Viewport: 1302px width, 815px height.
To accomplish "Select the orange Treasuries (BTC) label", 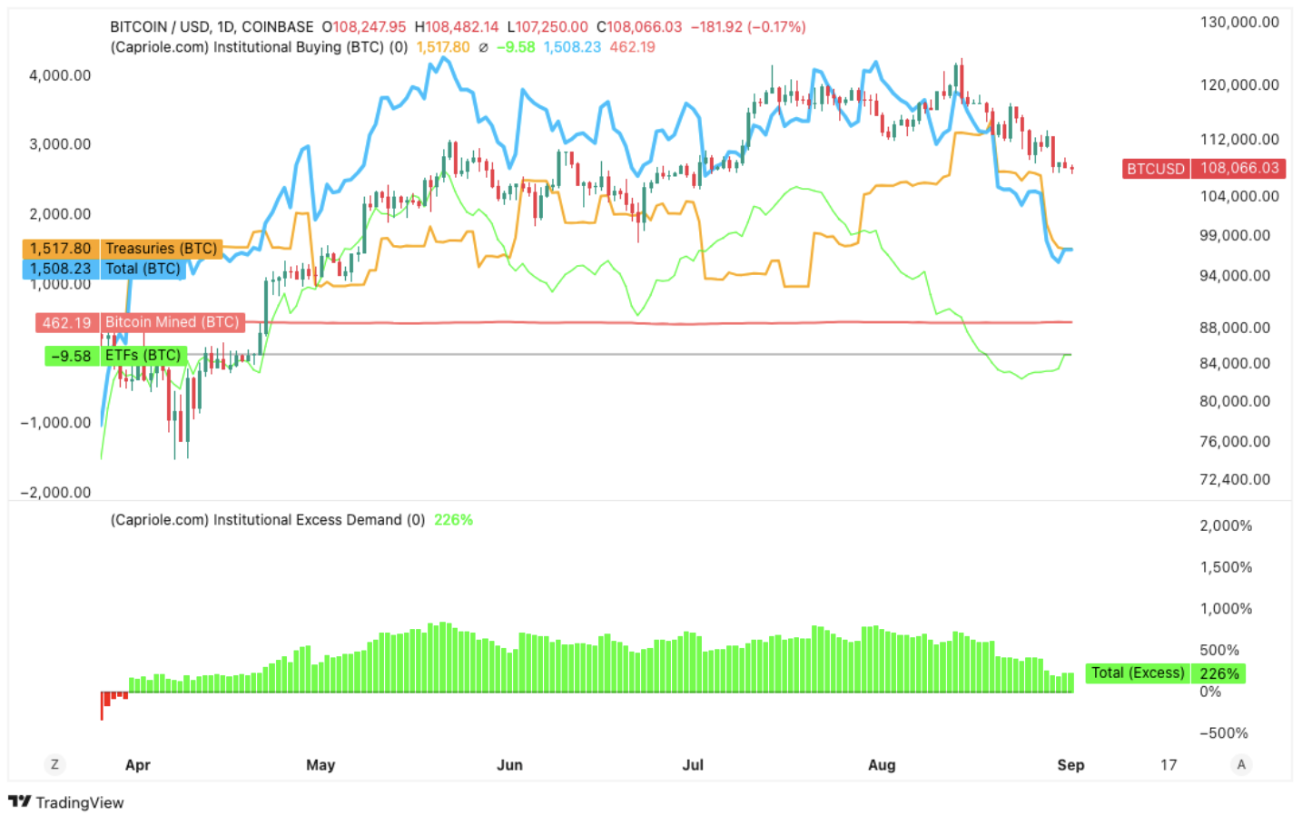I will (x=161, y=249).
